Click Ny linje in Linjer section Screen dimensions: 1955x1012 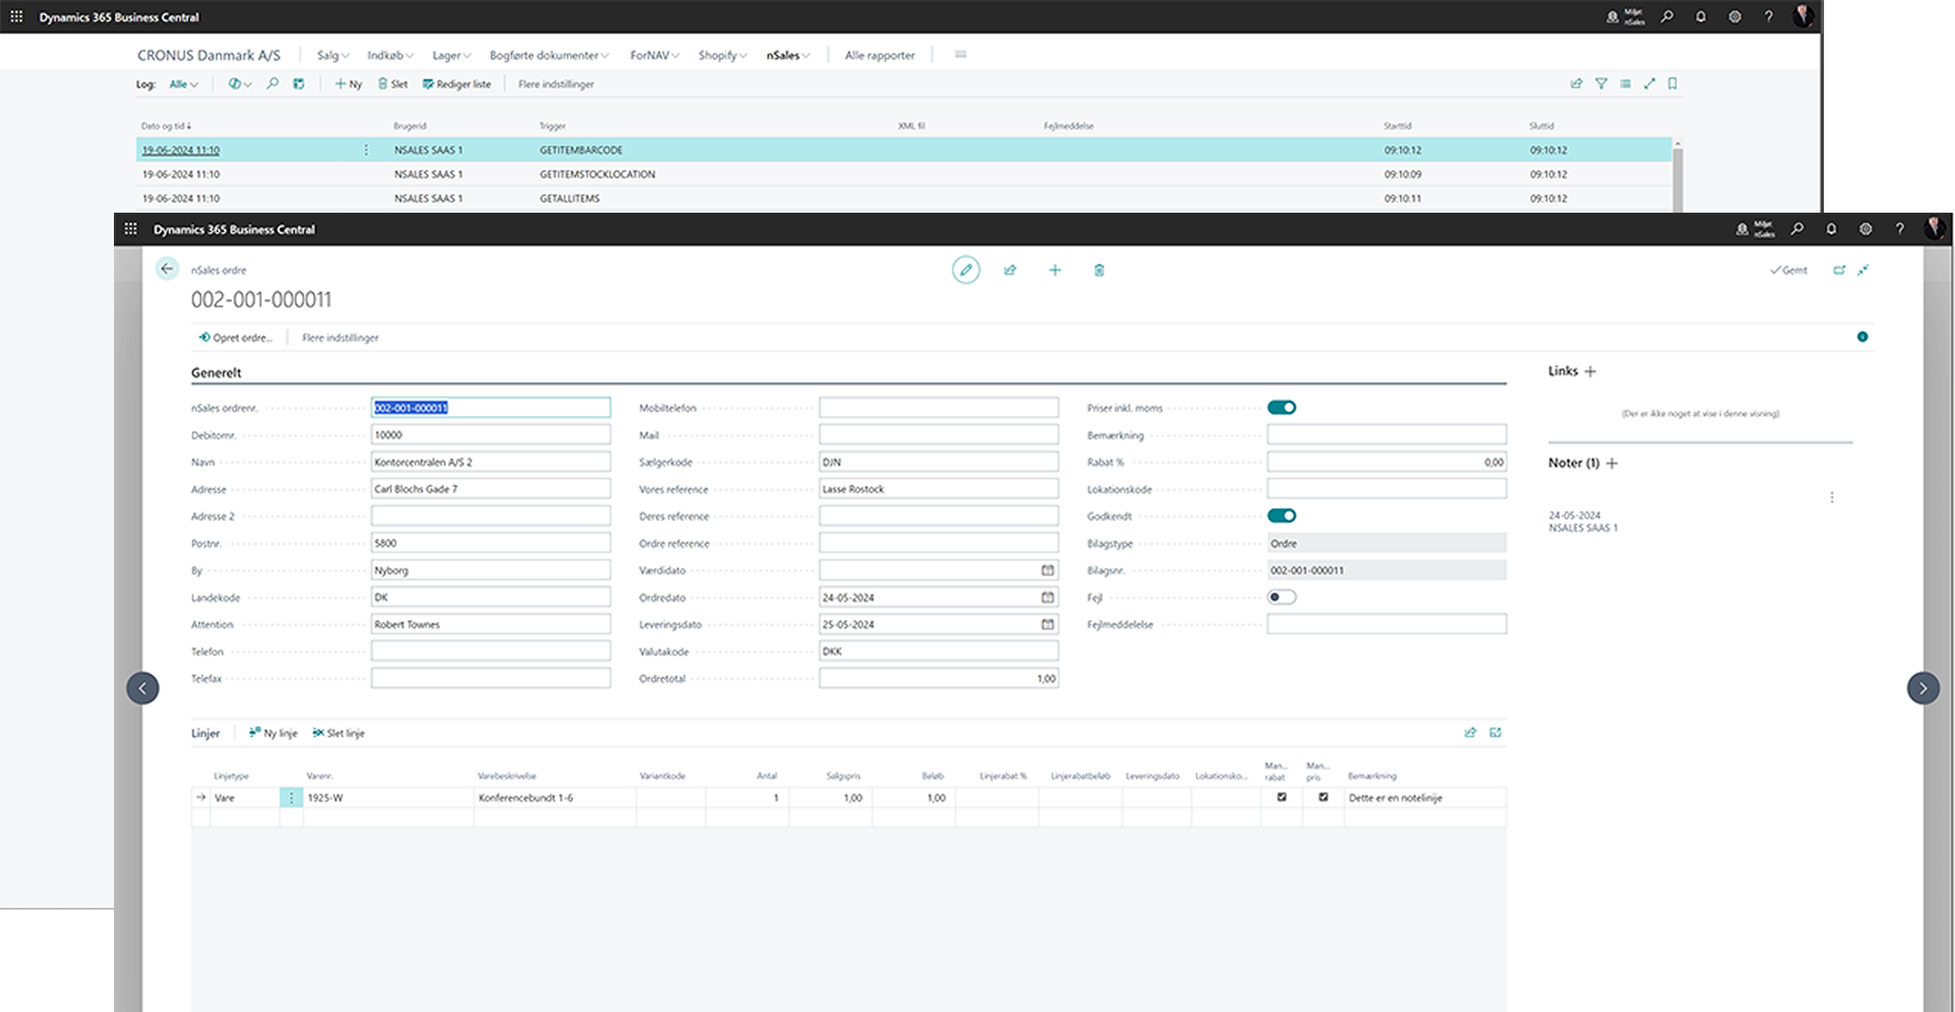point(273,733)
